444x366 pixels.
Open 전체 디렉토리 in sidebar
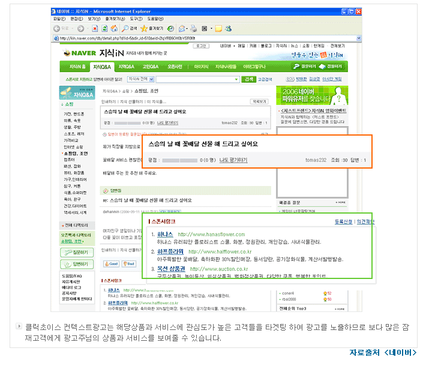click(76, 226)
